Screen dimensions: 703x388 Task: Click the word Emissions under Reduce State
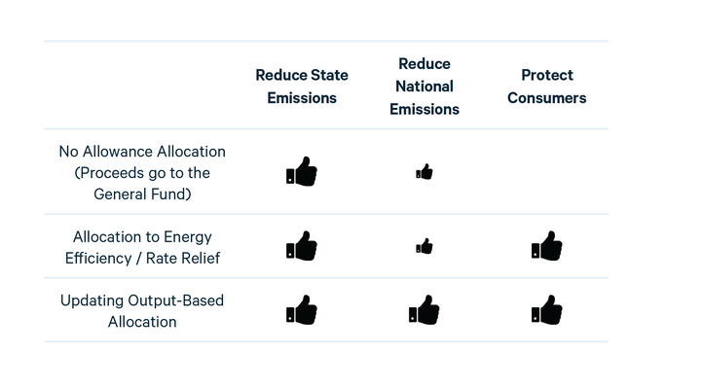pyautogui.click(x=302, y=98)
